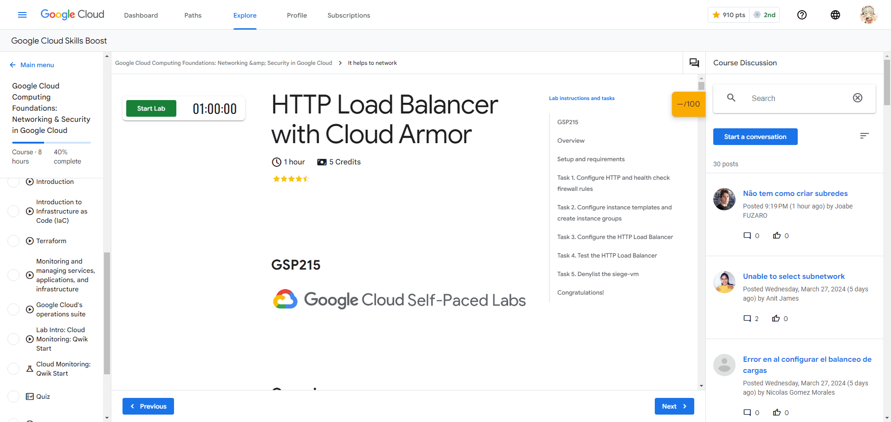Click the lab star rating

[x=291, y=179]
